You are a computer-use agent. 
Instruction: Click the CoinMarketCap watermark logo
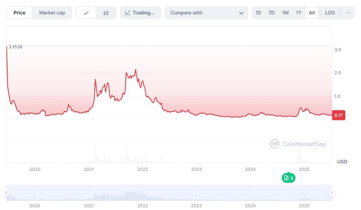[298, 144]
